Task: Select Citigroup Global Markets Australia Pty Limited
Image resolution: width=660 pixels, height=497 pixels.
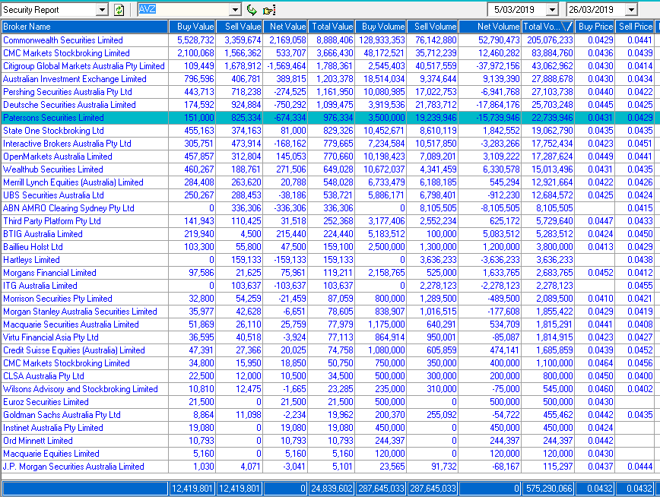Action: point(84,66)
